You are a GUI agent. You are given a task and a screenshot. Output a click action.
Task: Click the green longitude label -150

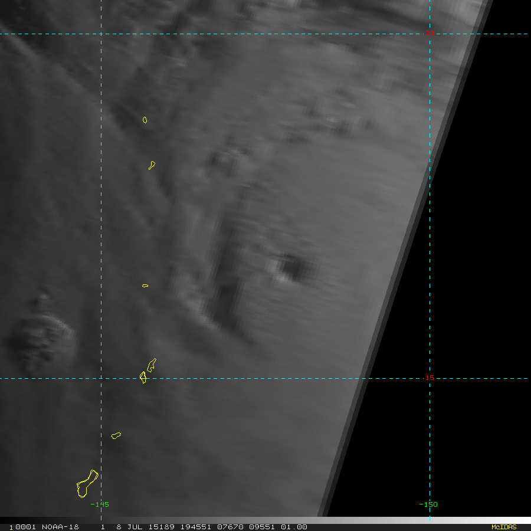[428, 504]
